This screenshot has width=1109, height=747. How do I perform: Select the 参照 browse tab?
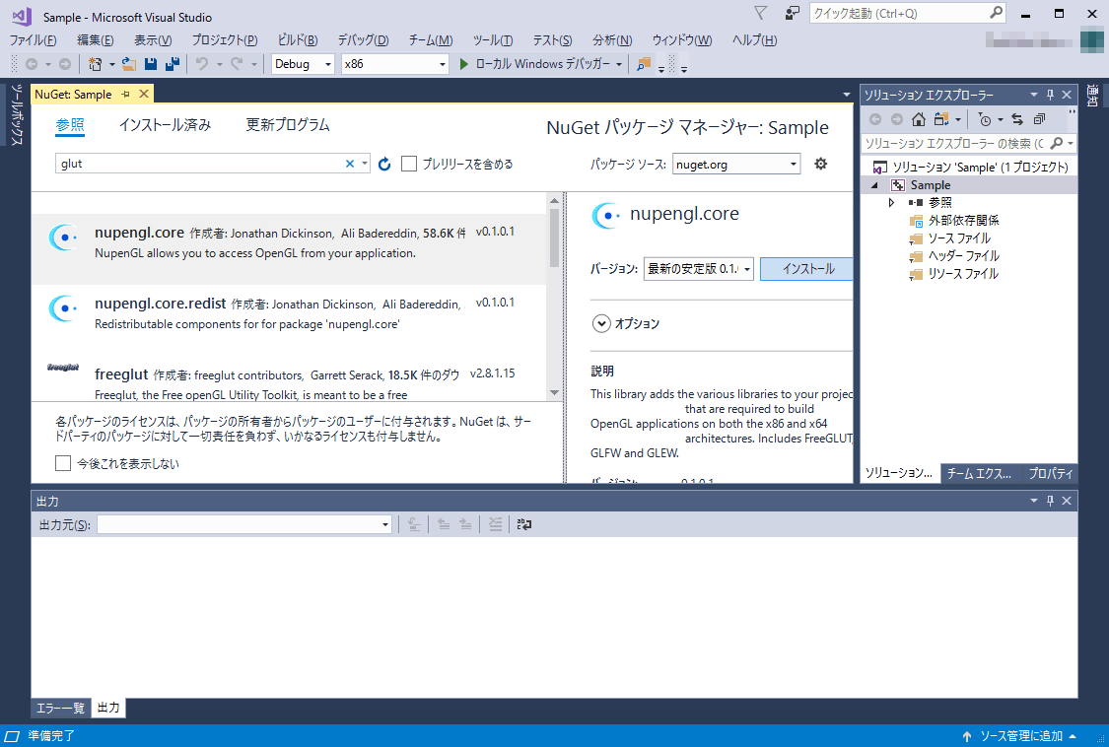point(69,125)
